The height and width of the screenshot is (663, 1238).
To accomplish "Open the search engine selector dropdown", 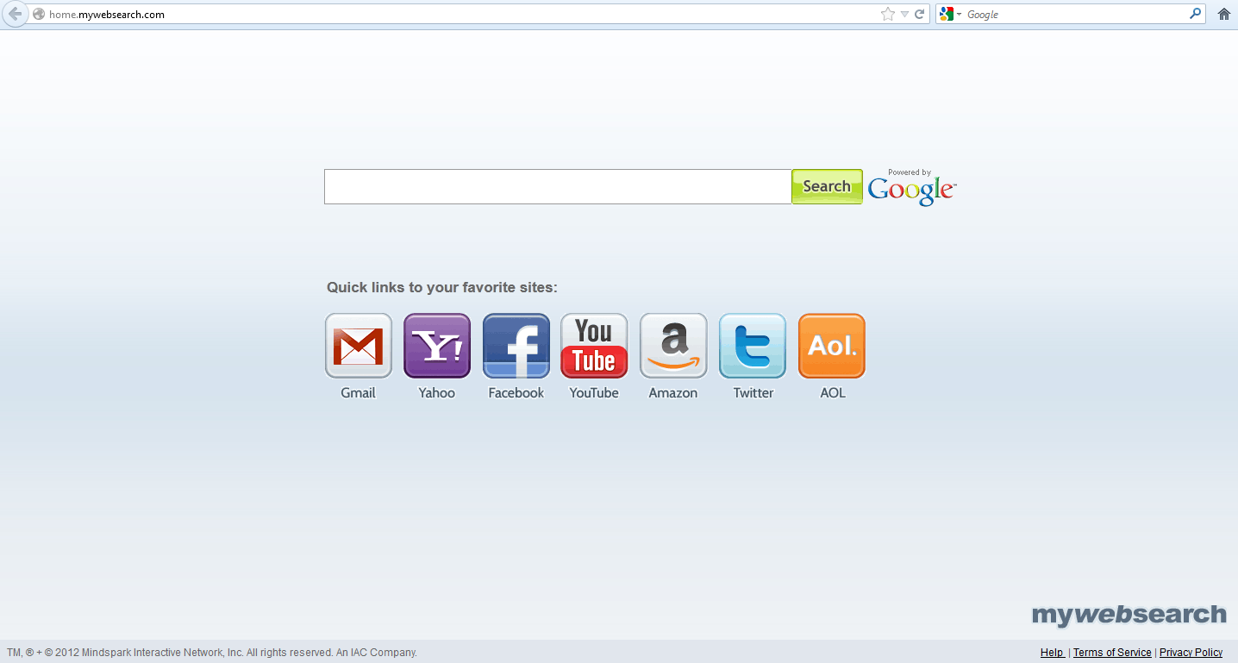I will point(951,14).
